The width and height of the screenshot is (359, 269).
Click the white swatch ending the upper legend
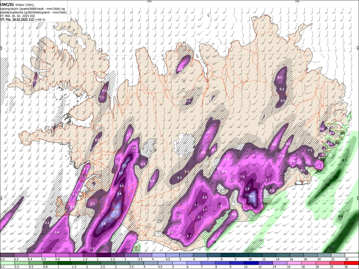pos(351,255)
